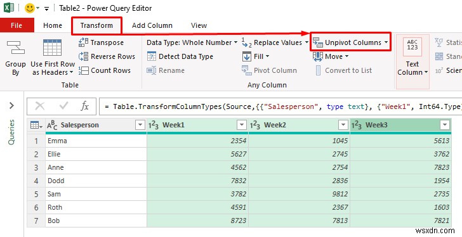Click the Week2 value 9812
Screen dimensions: 462x237
pyautogui.click(x=299, y=194)
